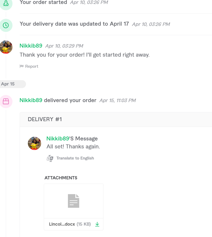Image resolution: width=212 pixels, height=237 pixels.
Task: Click the ATTACHMENTS section label
Action: [x=61, y=178]
